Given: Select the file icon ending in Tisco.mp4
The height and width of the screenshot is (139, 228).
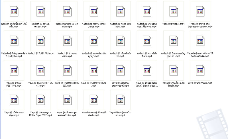Looking at the screenshot, I should point(147,41).
